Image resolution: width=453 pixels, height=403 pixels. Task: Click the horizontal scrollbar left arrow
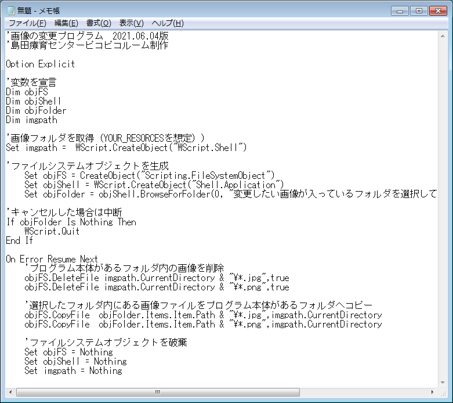coord(10,392)
